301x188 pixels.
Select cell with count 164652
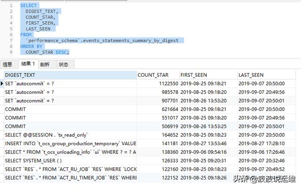click(x=158, y=135)
